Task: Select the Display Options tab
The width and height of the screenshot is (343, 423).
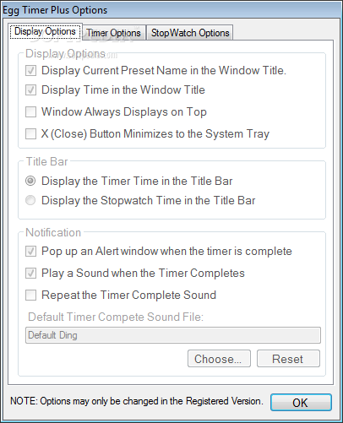Action: pos(45,31)
